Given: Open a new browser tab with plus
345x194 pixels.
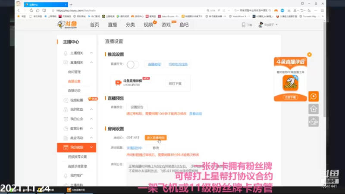Looking at the screenshot, I should coord(71,4).
